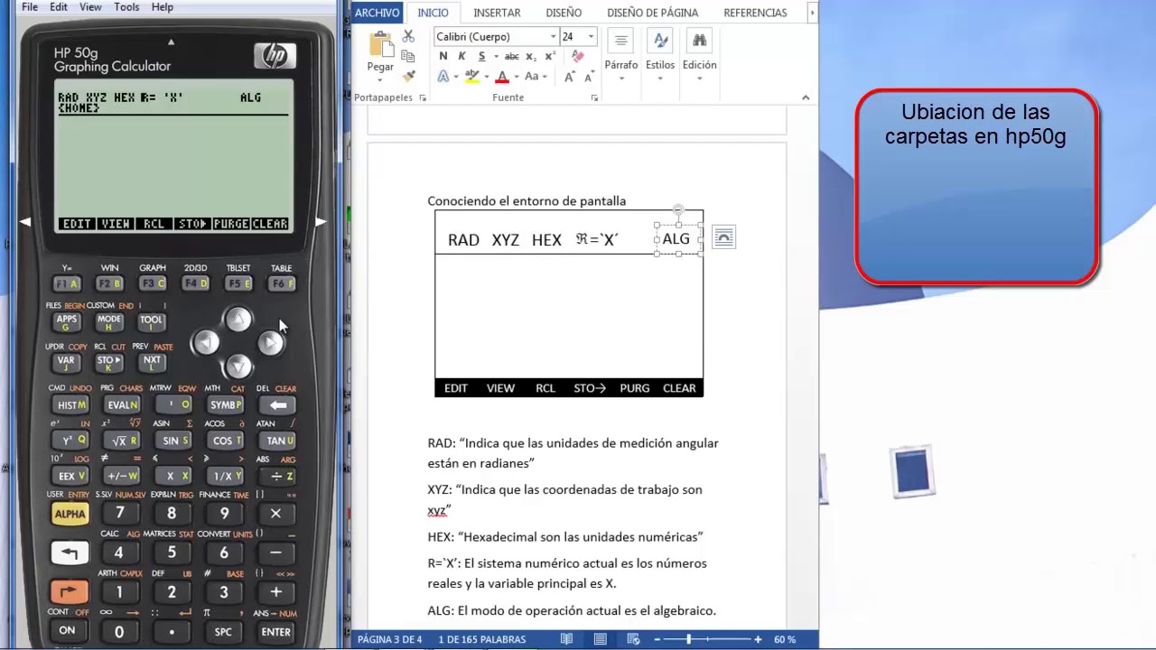Click the text effects outlined A icon

tap(443, 77)
